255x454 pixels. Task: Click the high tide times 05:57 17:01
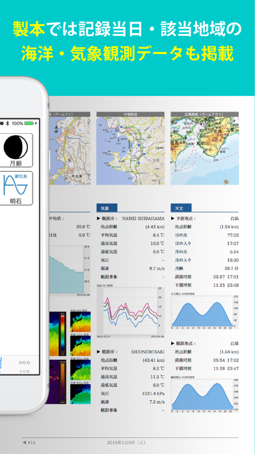pos(226,277)
